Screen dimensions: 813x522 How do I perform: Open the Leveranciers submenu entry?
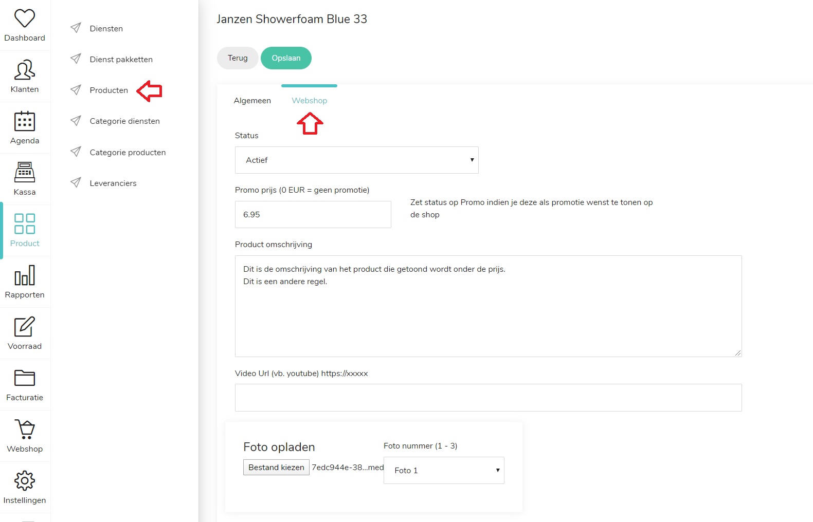113,183
